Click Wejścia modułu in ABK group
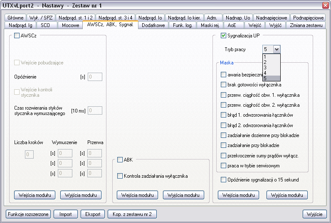Viewport: 331px width, 223px height. coord(137,195)
